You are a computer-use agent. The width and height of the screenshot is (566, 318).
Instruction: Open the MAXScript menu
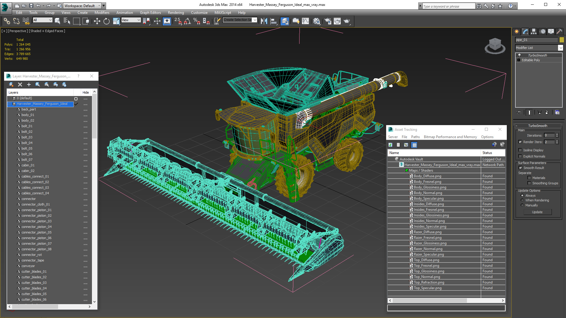point(223,13)
